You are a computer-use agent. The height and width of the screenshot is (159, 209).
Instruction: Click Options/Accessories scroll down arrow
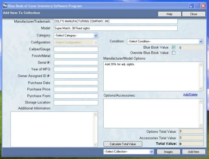[x=201, y=126]
